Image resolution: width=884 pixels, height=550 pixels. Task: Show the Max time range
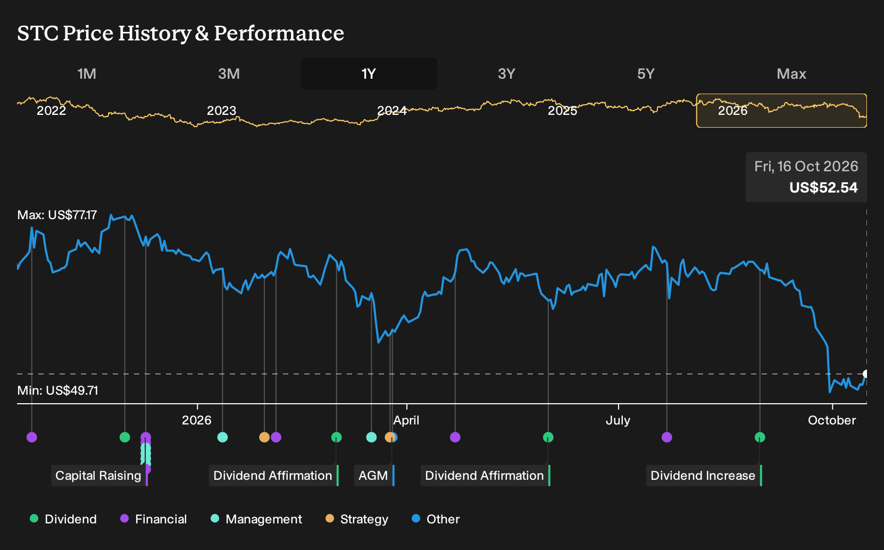click(791, 73)
